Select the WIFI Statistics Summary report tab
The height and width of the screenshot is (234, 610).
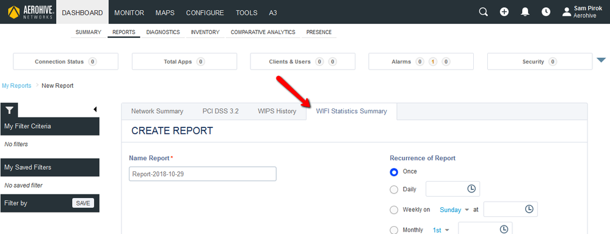coord(352,112)
